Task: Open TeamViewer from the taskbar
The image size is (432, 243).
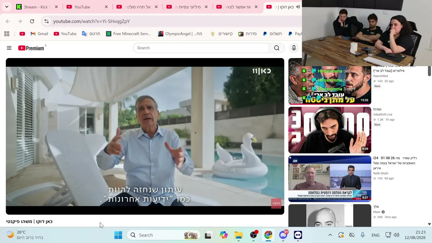Action: click(x=298, y=235)
